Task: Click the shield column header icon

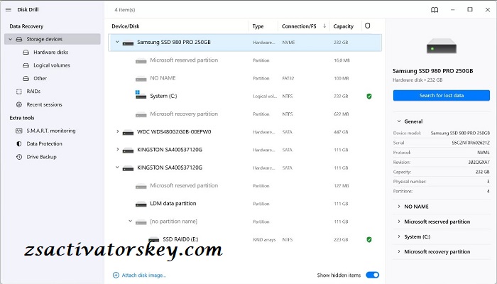Action: 367,26
